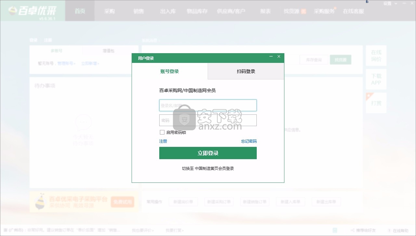
Task: Open the 打赏 side button
Action: click(376, 103)
